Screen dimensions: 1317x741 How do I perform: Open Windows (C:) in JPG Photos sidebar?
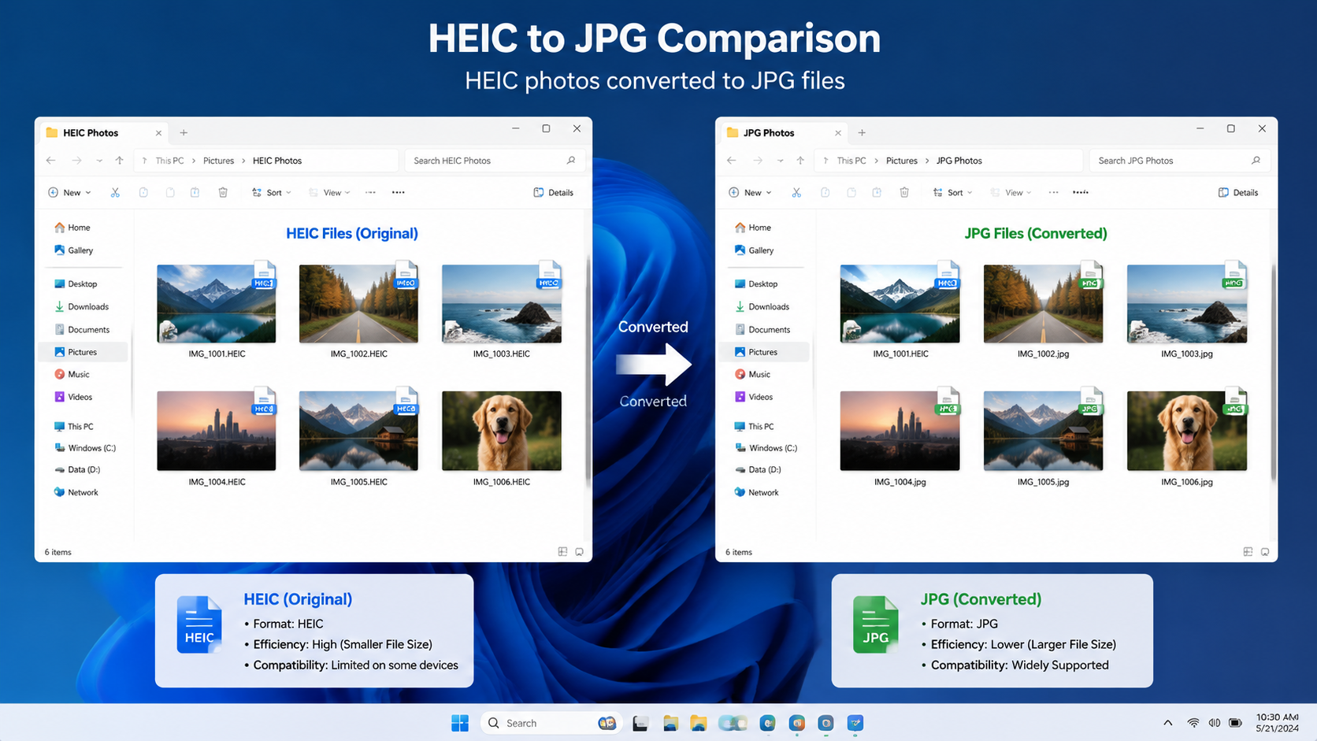[766, 448]
